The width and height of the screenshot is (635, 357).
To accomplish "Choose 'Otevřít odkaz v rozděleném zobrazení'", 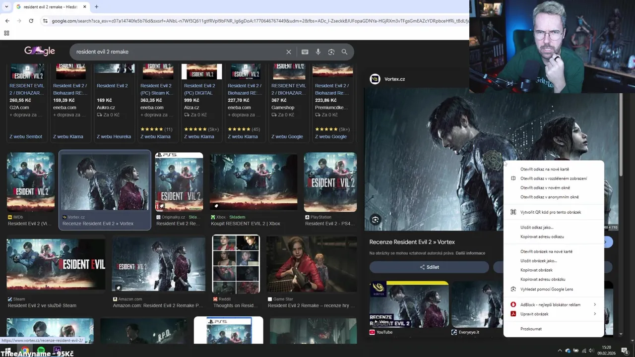I will [x=554, y=178].
